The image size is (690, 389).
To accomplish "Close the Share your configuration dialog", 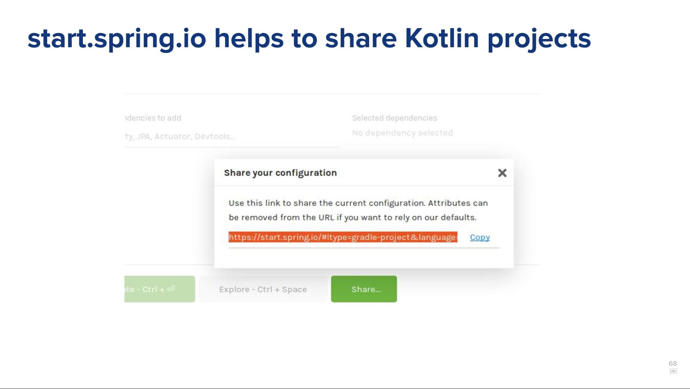I will (x=502, y=173).
